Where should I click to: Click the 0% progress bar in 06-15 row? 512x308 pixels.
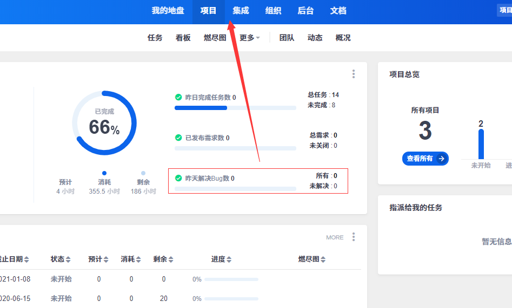point(231,298)
